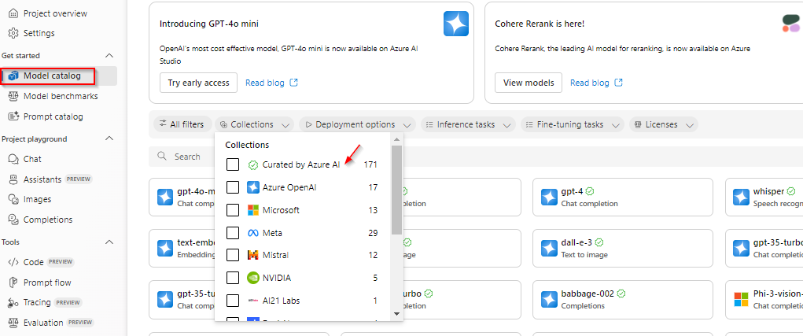Check the Curated by Azure AI checkbox
This screenshot has height=336, width=803.
point(233,164)
